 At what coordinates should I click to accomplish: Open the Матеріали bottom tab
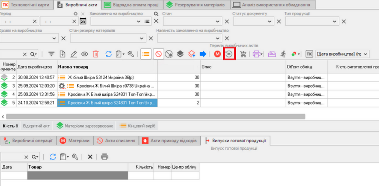coord(75,141)
